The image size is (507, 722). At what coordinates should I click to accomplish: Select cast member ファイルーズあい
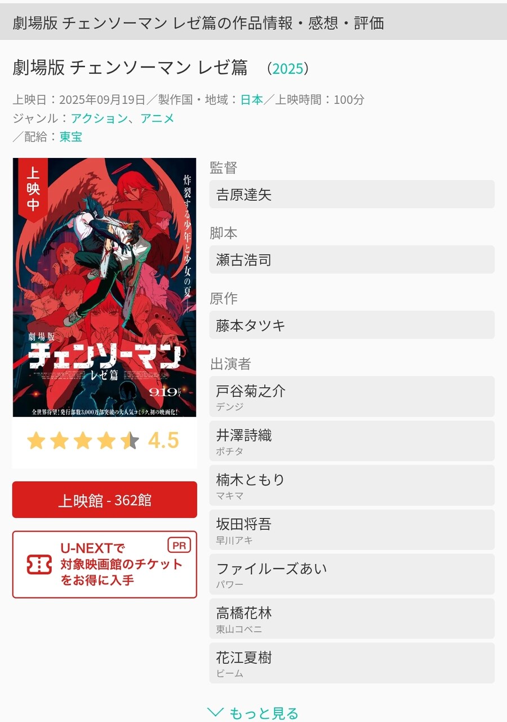[352, 574]
